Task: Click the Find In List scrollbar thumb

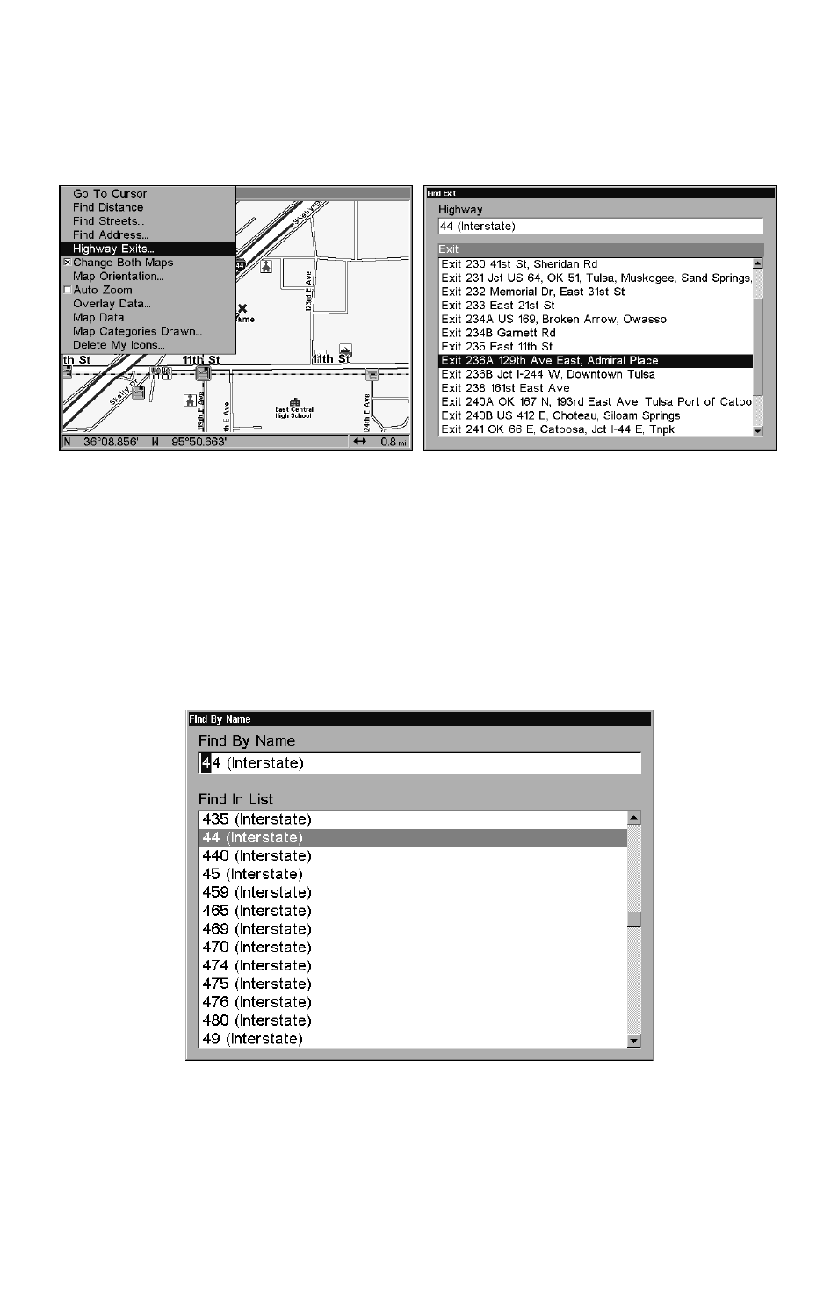Action: click(634, 920)
